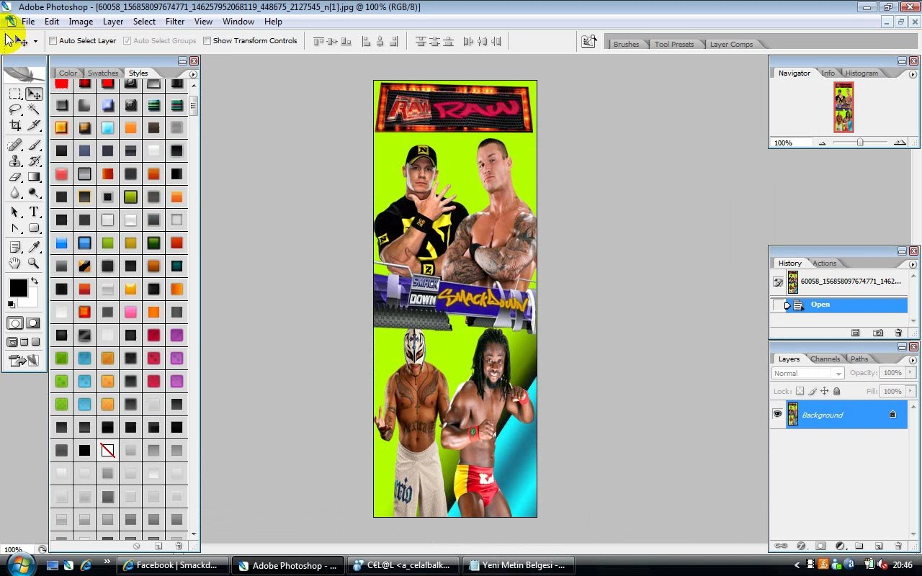Select the Rectangular Marquee tool
Image resolution: width=922 pixels, height=576 pixels.
tap(15, 94)
